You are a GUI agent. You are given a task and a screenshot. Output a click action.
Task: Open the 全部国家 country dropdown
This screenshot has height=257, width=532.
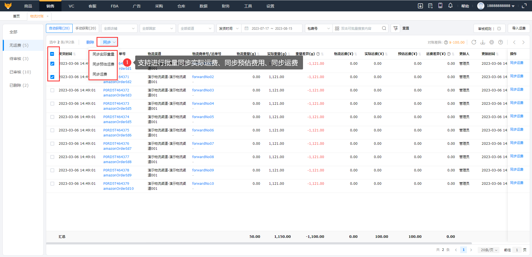[157, 28]
